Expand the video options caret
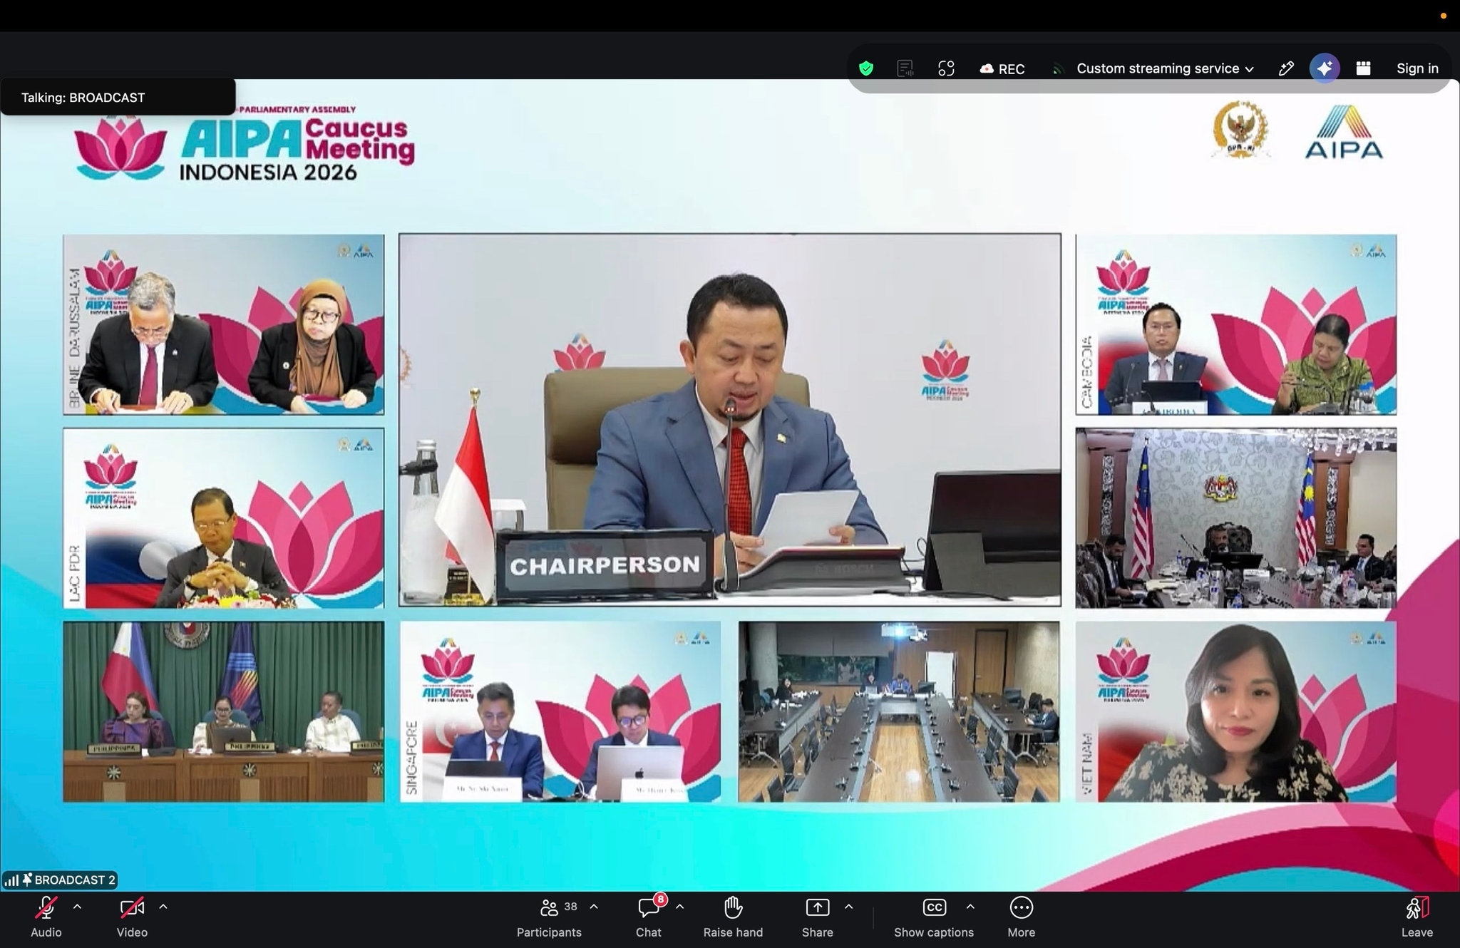1460x948 pixels. 163,907
